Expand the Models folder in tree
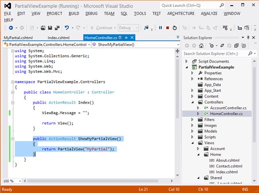This screenshot has width=259, height=193. (x=193, y=131)
